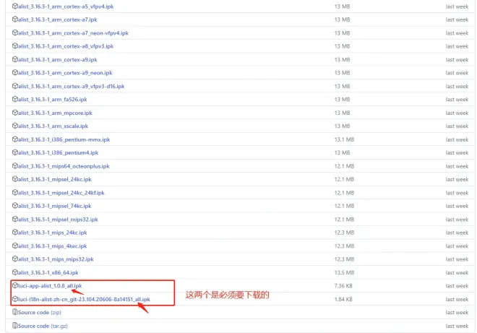Viewport: 477px width, 333px height.
Task: Click package icon beside alist_3.16.3-1_arm_cortex-a7.ipk
Action: [15, 20]
